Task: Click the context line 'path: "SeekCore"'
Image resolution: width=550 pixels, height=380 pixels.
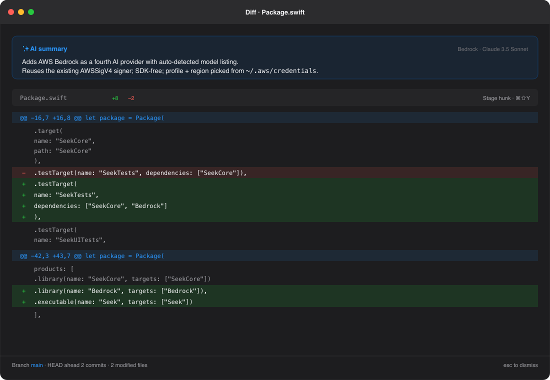Action: [63, 151]
